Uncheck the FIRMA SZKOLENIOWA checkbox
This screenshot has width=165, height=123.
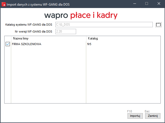[x=8, y=44]
